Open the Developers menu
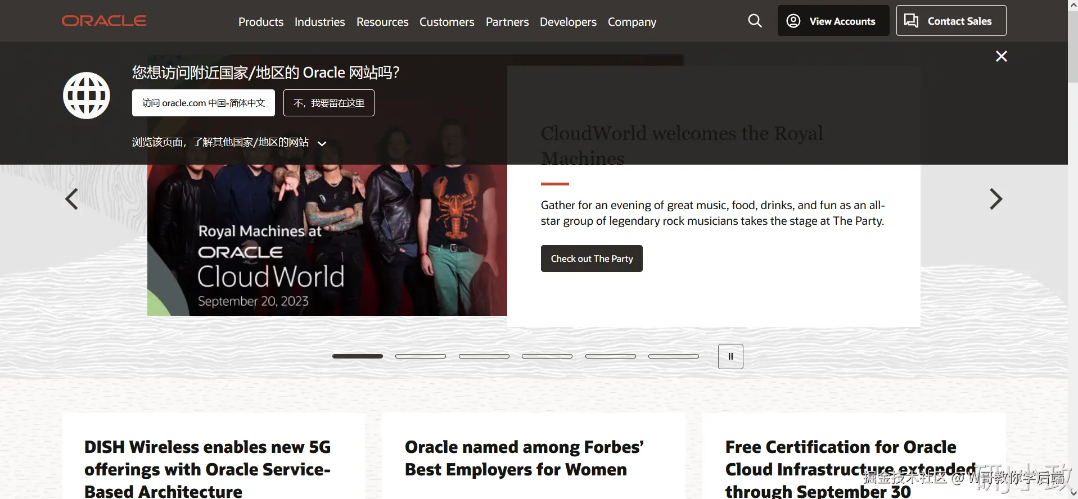The height and width of the screenshot is (499, 1078). click(x=568, y=22)
